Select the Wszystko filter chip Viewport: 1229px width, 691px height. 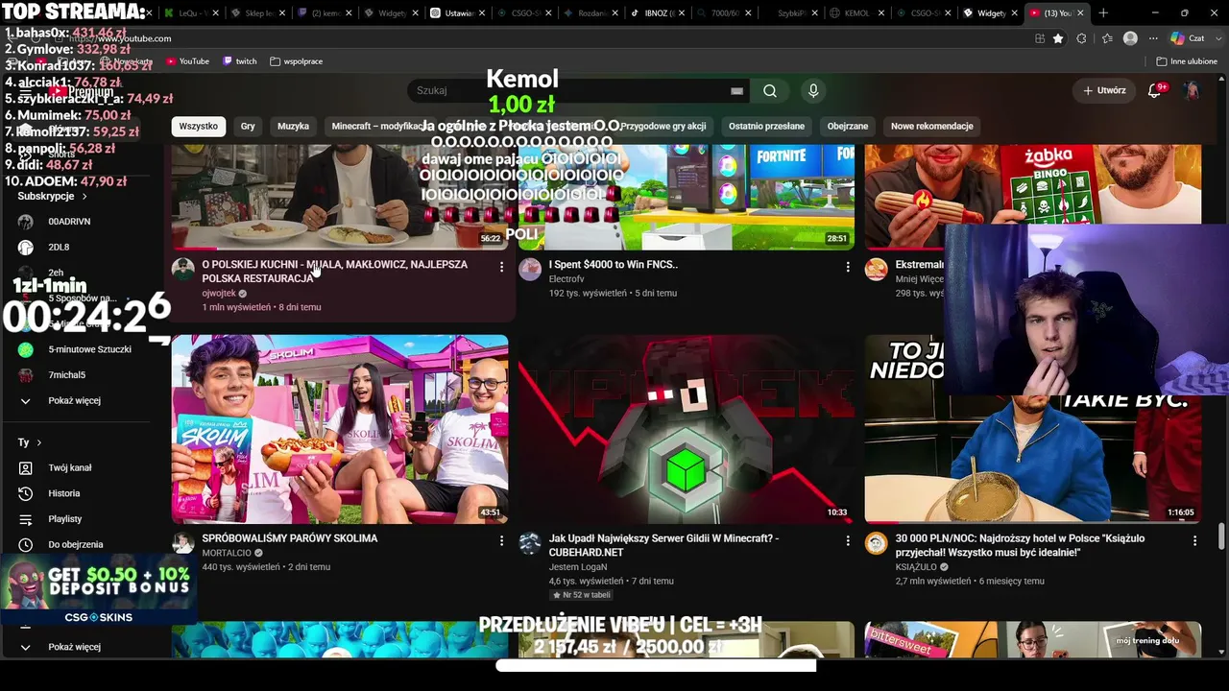pos(199,126)
